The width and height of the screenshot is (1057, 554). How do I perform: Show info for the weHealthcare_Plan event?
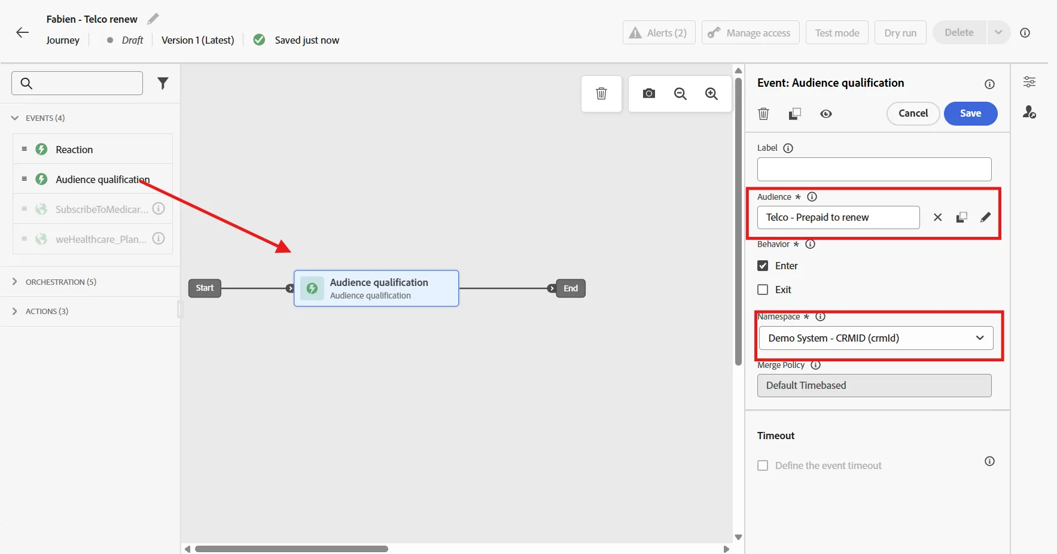click(x=159, y=239)
